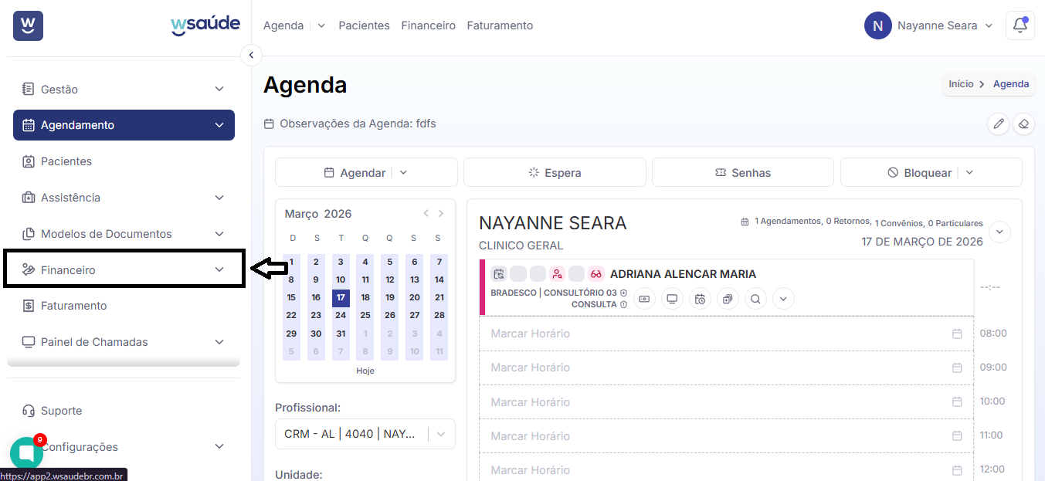1045x481 pixels.
Task: Click the Senhas button
Action: pyautogui.click(x=743, y=172)
